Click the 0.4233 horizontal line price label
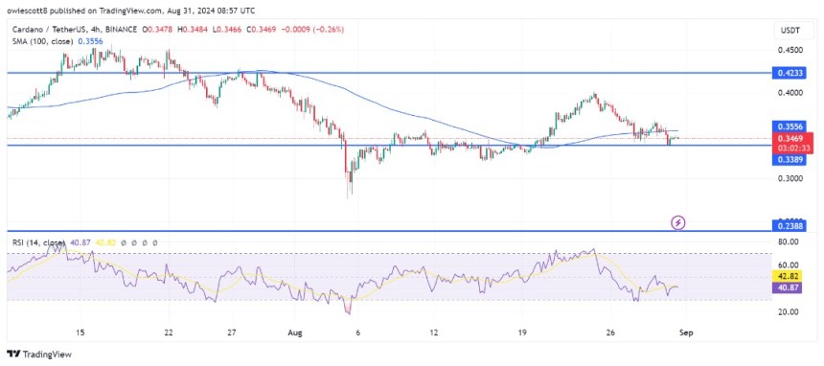Viewport: 824px width, 366px height. click(789, 74)
